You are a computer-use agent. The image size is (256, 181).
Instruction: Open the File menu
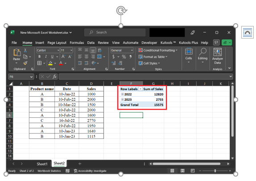pyautogui.click(x=14, y=43)
